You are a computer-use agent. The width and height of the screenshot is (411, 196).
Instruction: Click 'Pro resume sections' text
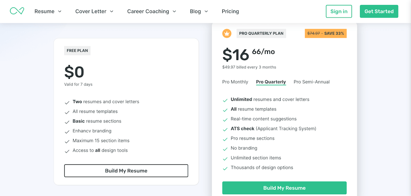pos(253,138)
